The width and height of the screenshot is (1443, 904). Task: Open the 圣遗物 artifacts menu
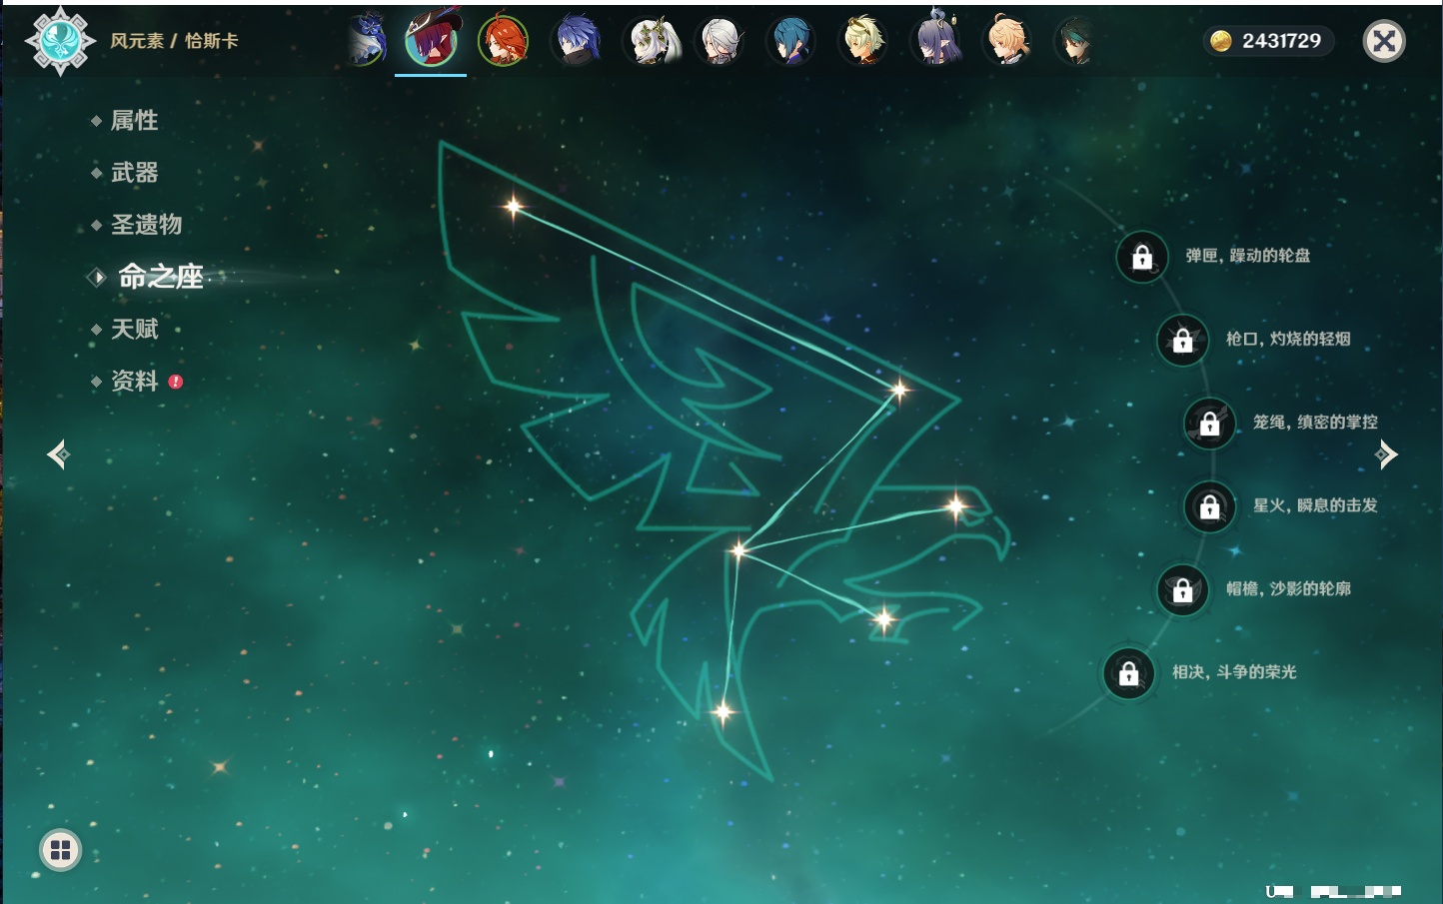(146, 225)
